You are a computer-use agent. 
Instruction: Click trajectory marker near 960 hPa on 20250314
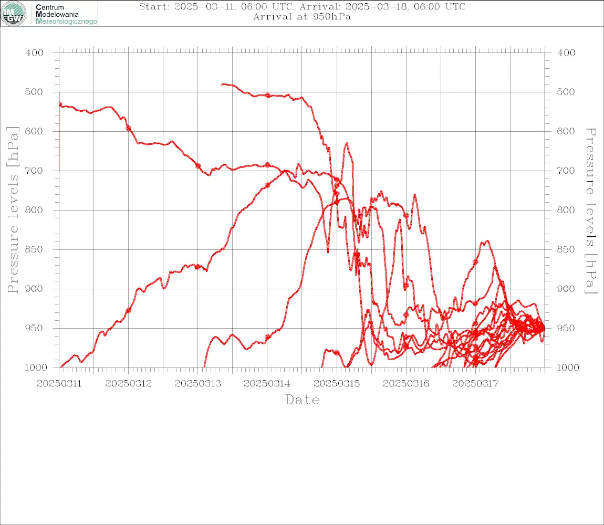[267, 337]
